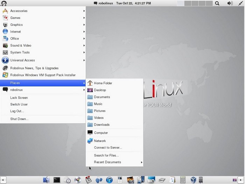Open the Desktop place
245x184 pixels.
[x=114, y=90]
